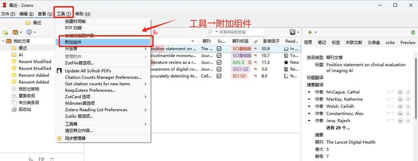Open search mode dropdown in search box

click(216, 32)
